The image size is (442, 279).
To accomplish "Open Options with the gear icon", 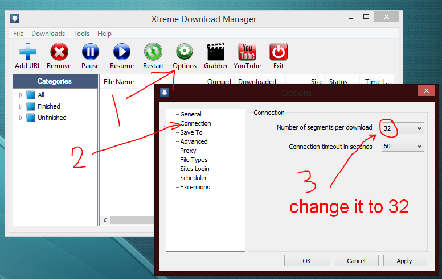I will click(185, 52).
